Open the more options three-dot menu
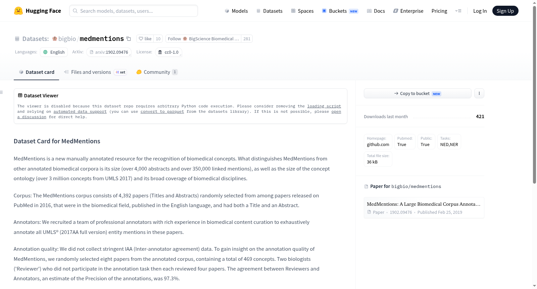This screenshot has height=289, width=537. [479, 93]
